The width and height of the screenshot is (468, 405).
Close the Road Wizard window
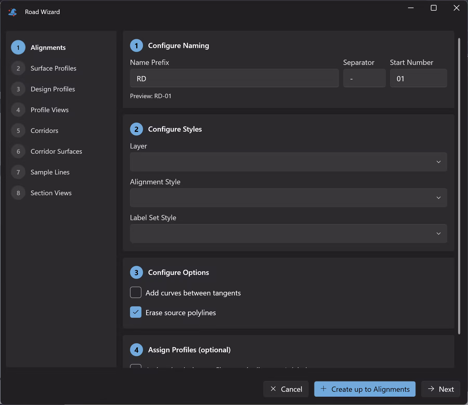[457, 8]
